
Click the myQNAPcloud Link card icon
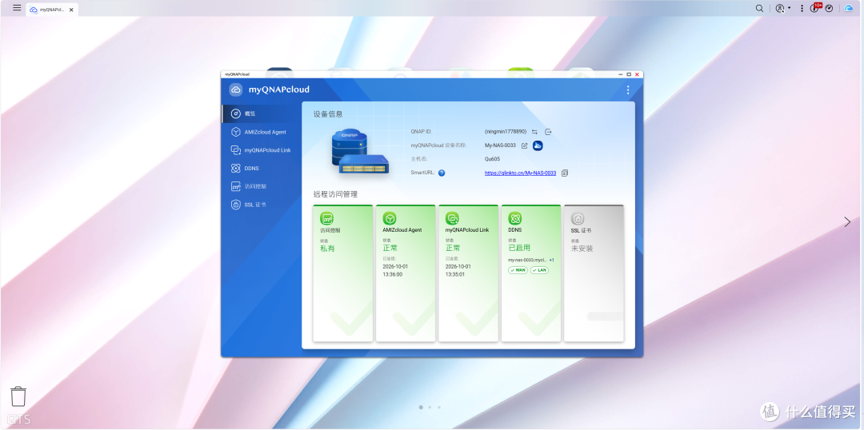(x=452, y=218)
